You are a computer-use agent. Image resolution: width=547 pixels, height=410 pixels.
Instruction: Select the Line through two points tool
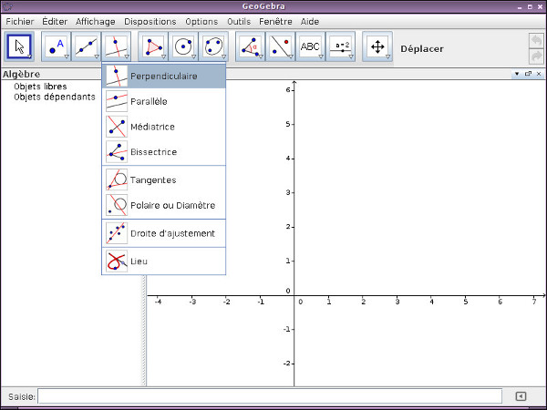(x=86, y=46)
